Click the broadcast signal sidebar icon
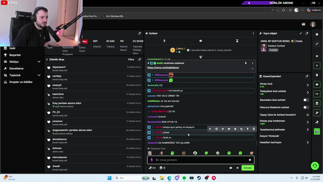323x182 pixels. (x=317, y=94)
